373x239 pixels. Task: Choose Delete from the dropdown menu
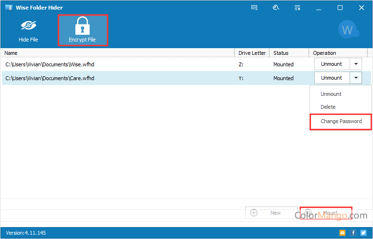pyautogui.click(x=328, y=107)
